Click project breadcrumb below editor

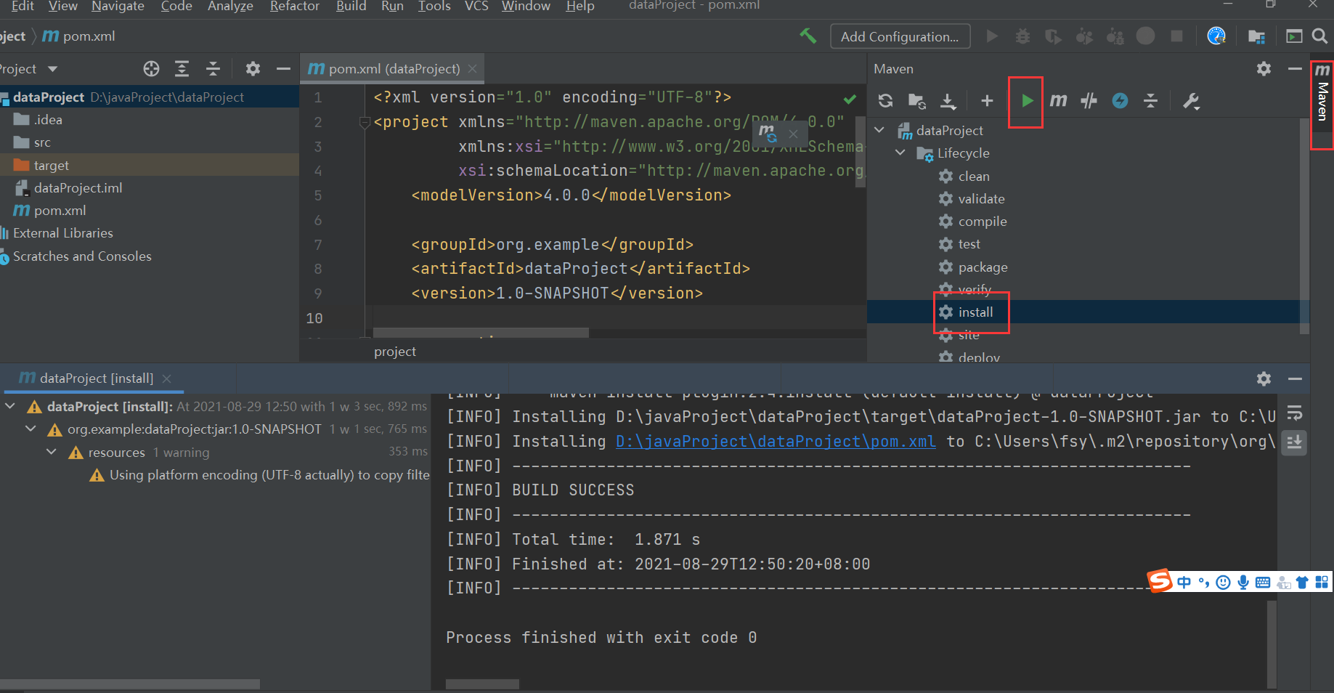[394, 352]
